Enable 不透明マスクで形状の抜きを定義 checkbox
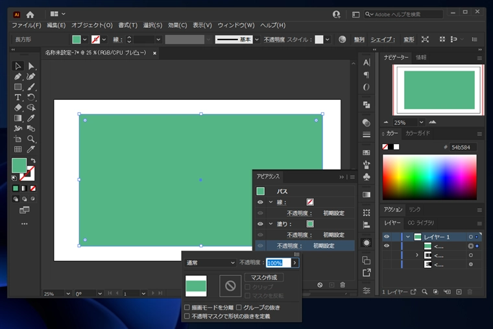Viewport: 493px width, 329px height. tap(187, 316)
